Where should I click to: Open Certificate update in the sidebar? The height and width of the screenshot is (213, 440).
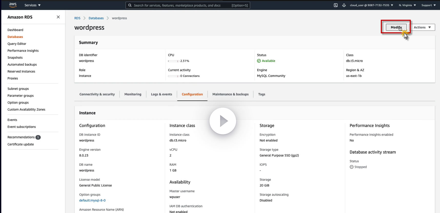pyautogui.click(x=21, y=144)
